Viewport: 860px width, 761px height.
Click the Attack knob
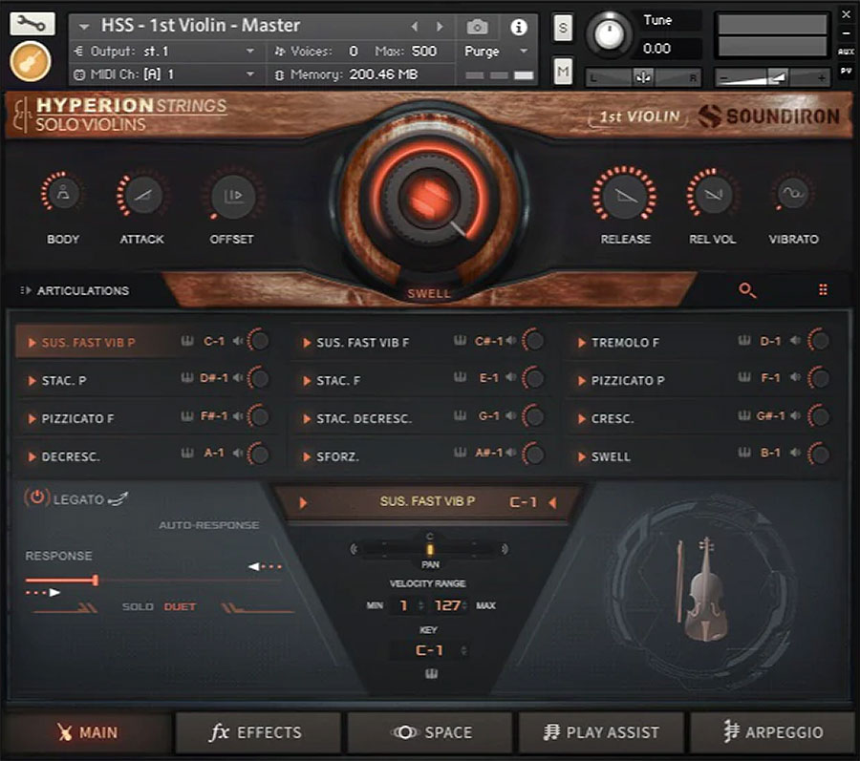[x=142, y=195]
